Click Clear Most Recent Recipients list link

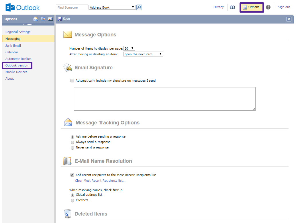point(100,181)
